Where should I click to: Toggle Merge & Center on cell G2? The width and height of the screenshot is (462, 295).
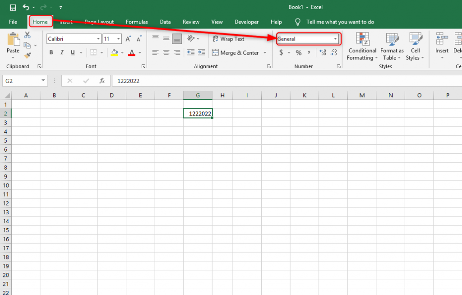pyautogui.click(x=236, y=52)
